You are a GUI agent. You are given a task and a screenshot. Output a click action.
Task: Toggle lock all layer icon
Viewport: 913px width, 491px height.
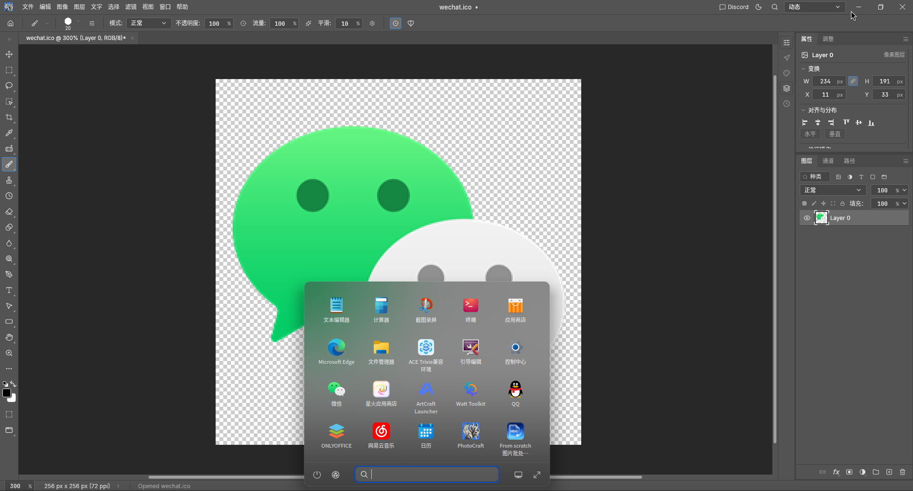(843, 203)
